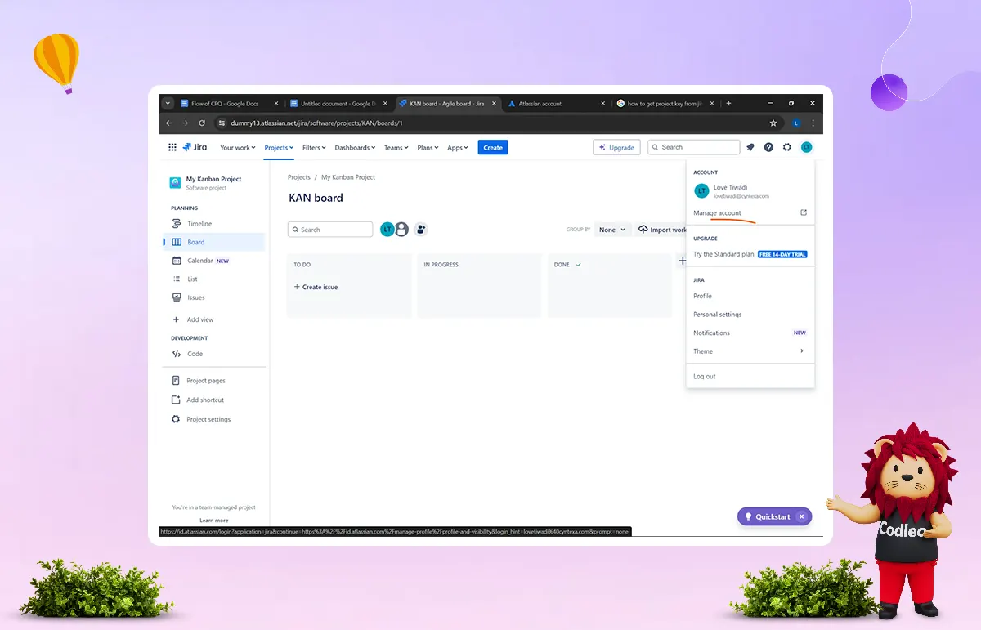This screenshot has width=981, height=630.
Task: Open the Quickstart button
Action: point(767,516)
